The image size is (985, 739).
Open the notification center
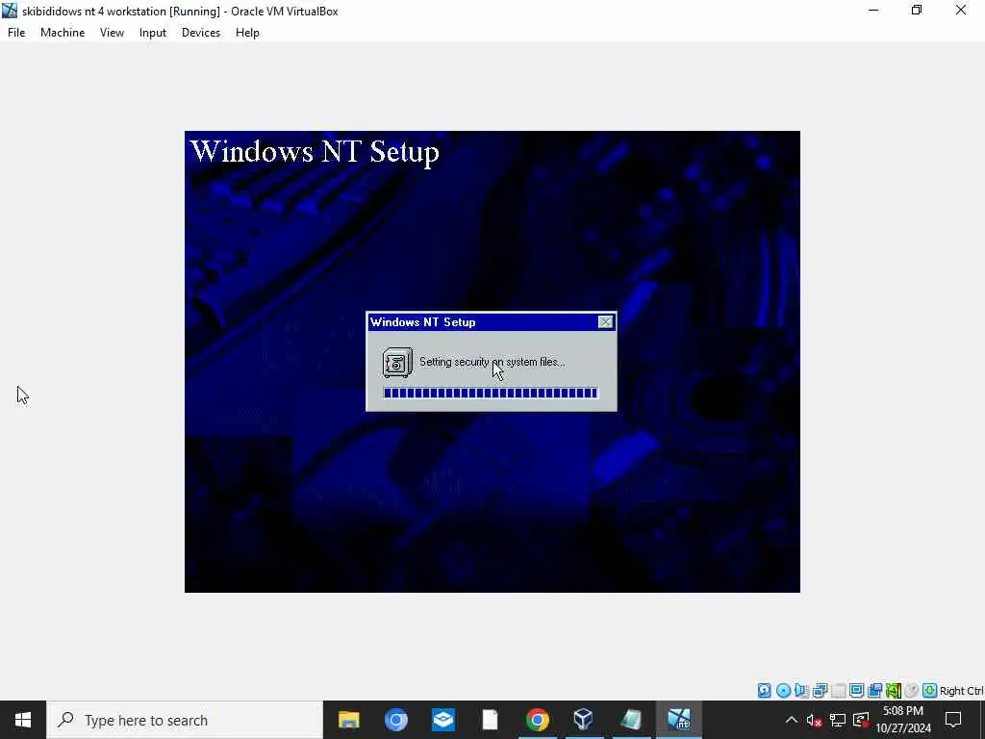point(953,720)
